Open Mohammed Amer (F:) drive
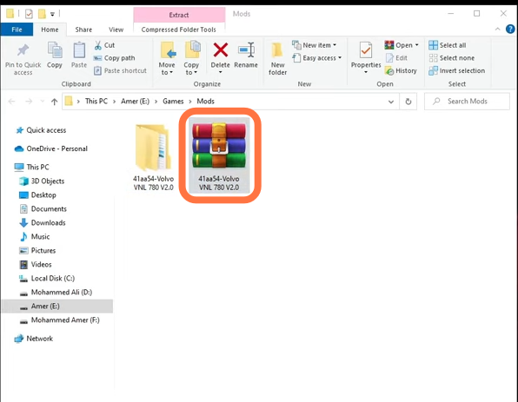The width and height of the screenshot is (518, 402). point(60,320)
